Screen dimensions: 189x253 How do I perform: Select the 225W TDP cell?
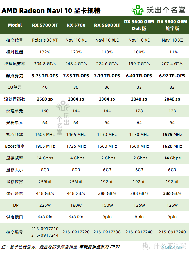pyautogui.click(x=45, y=205)
